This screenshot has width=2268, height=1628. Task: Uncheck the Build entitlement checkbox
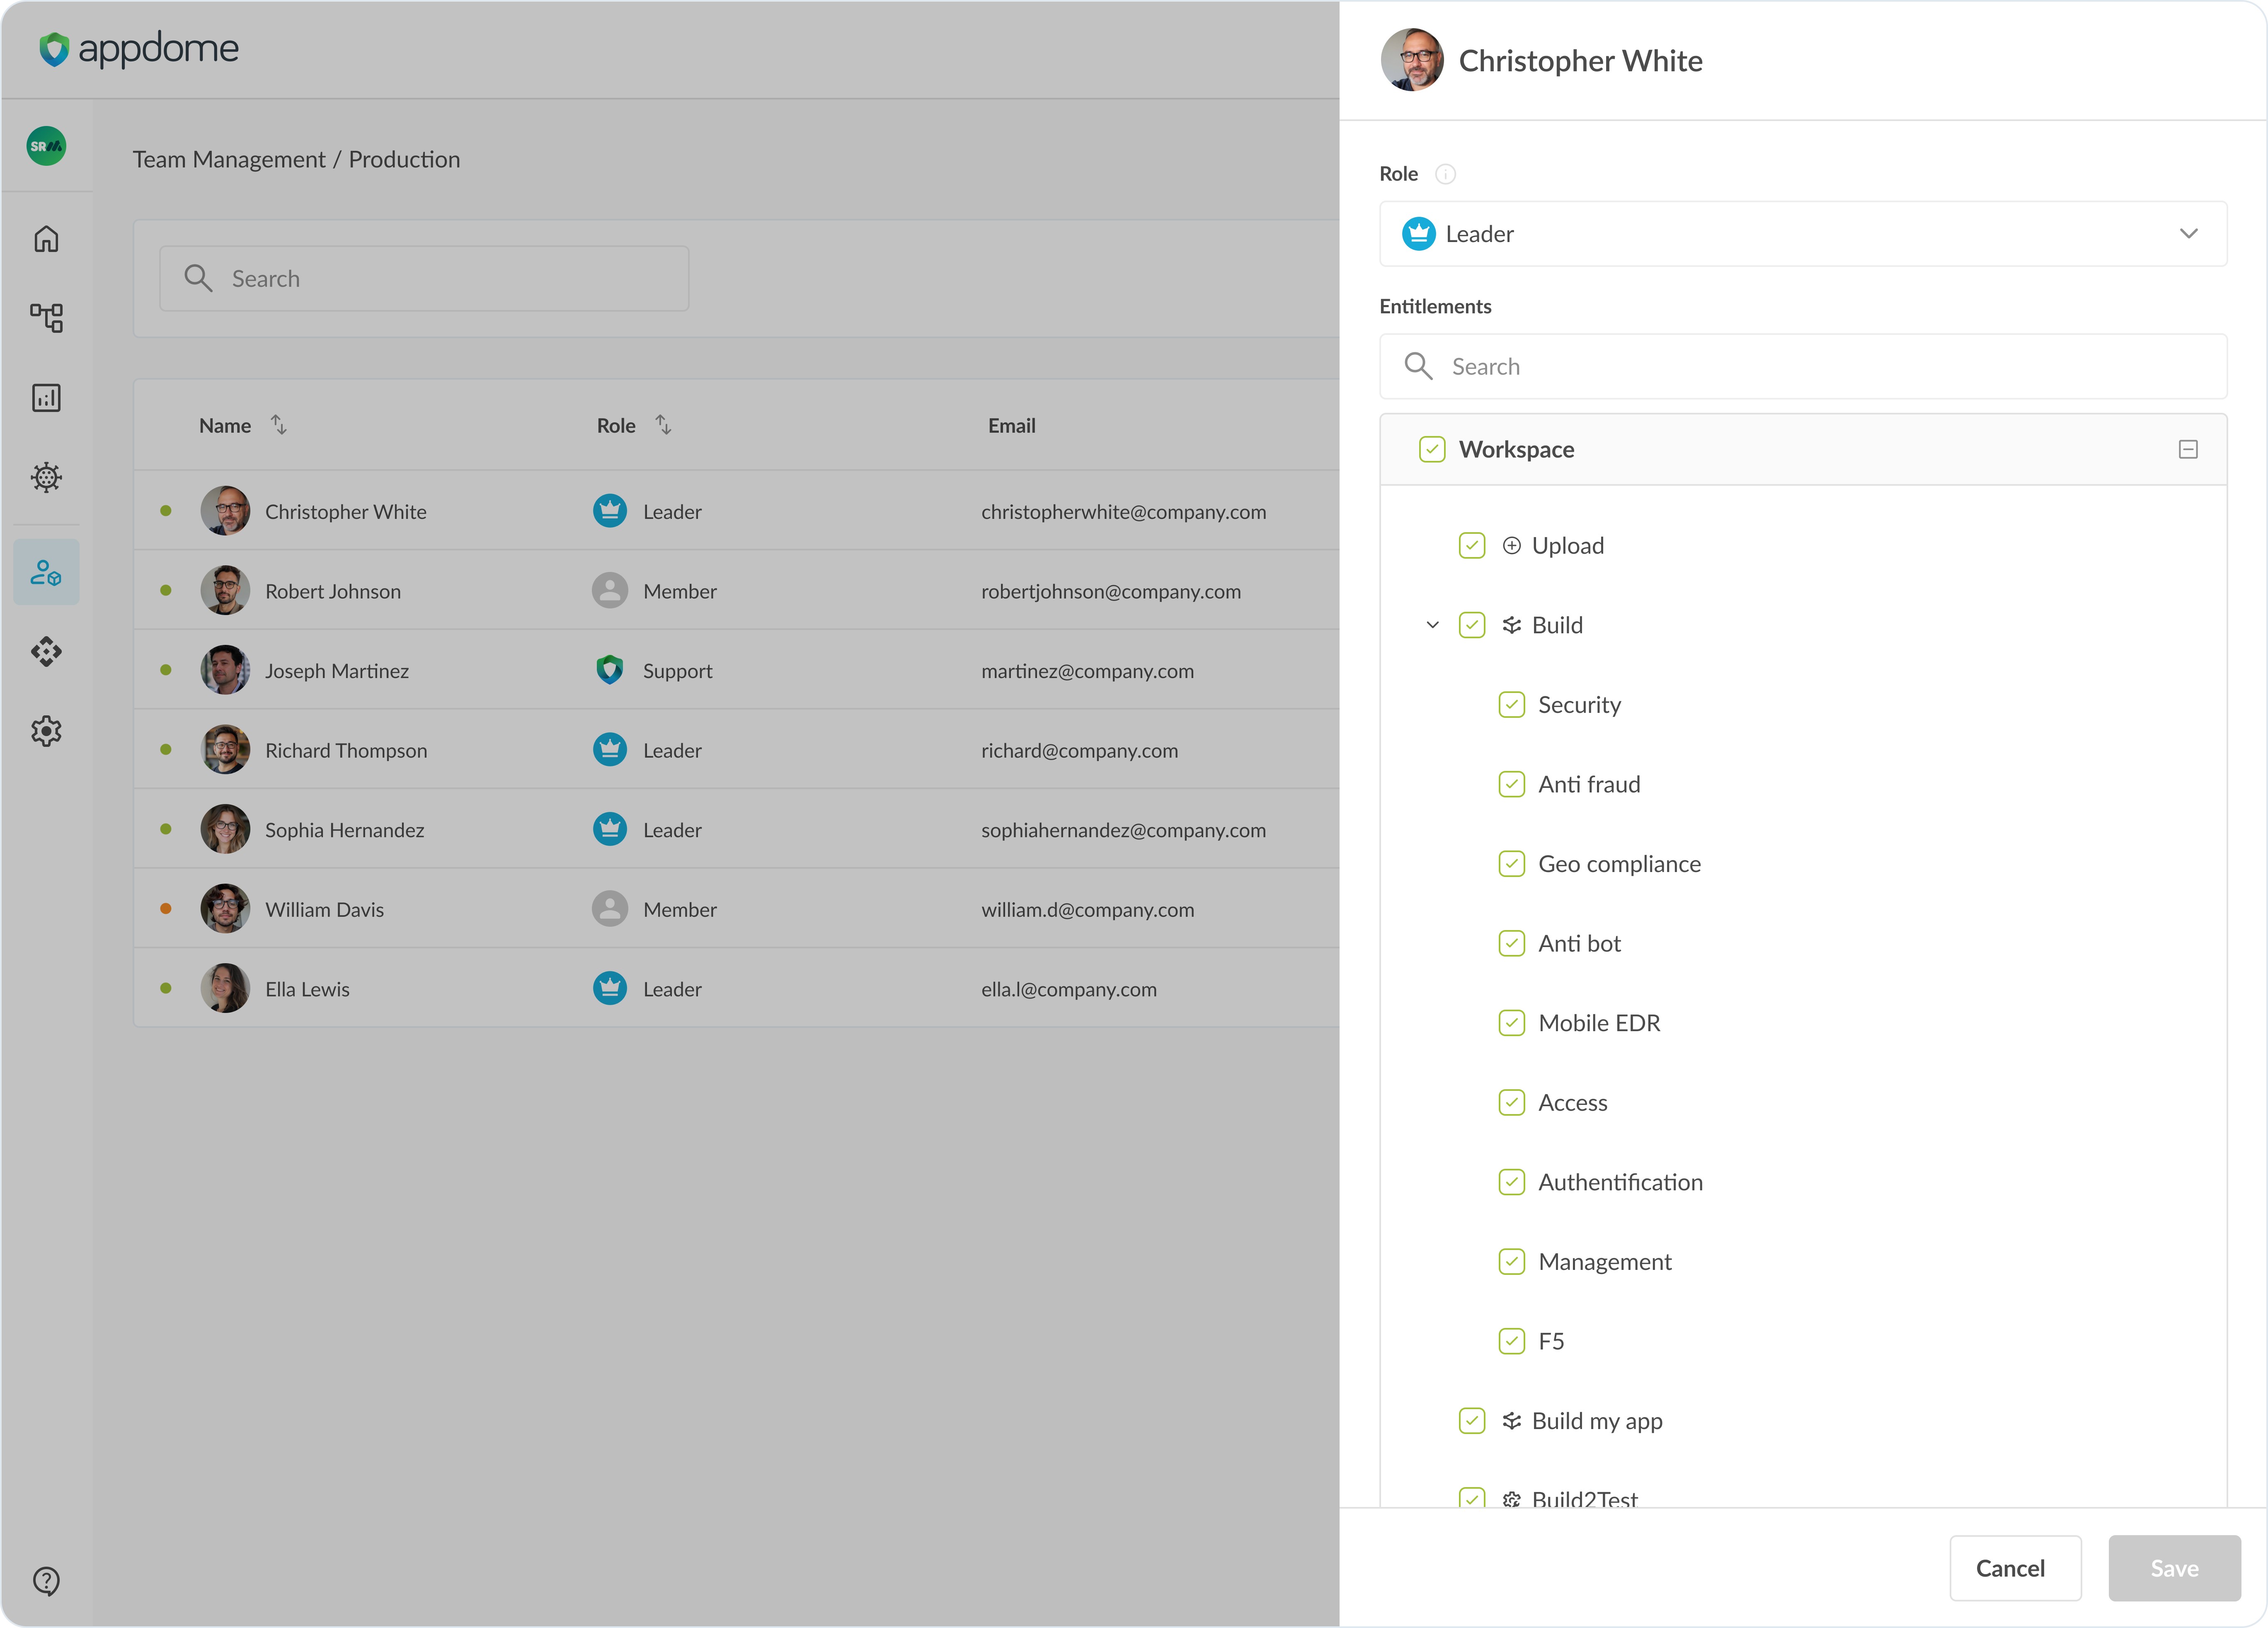click(x=1472, y=625)
